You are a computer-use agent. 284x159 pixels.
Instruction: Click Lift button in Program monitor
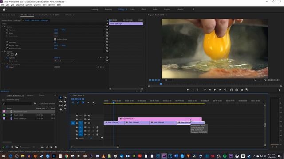tap(232, 90)
